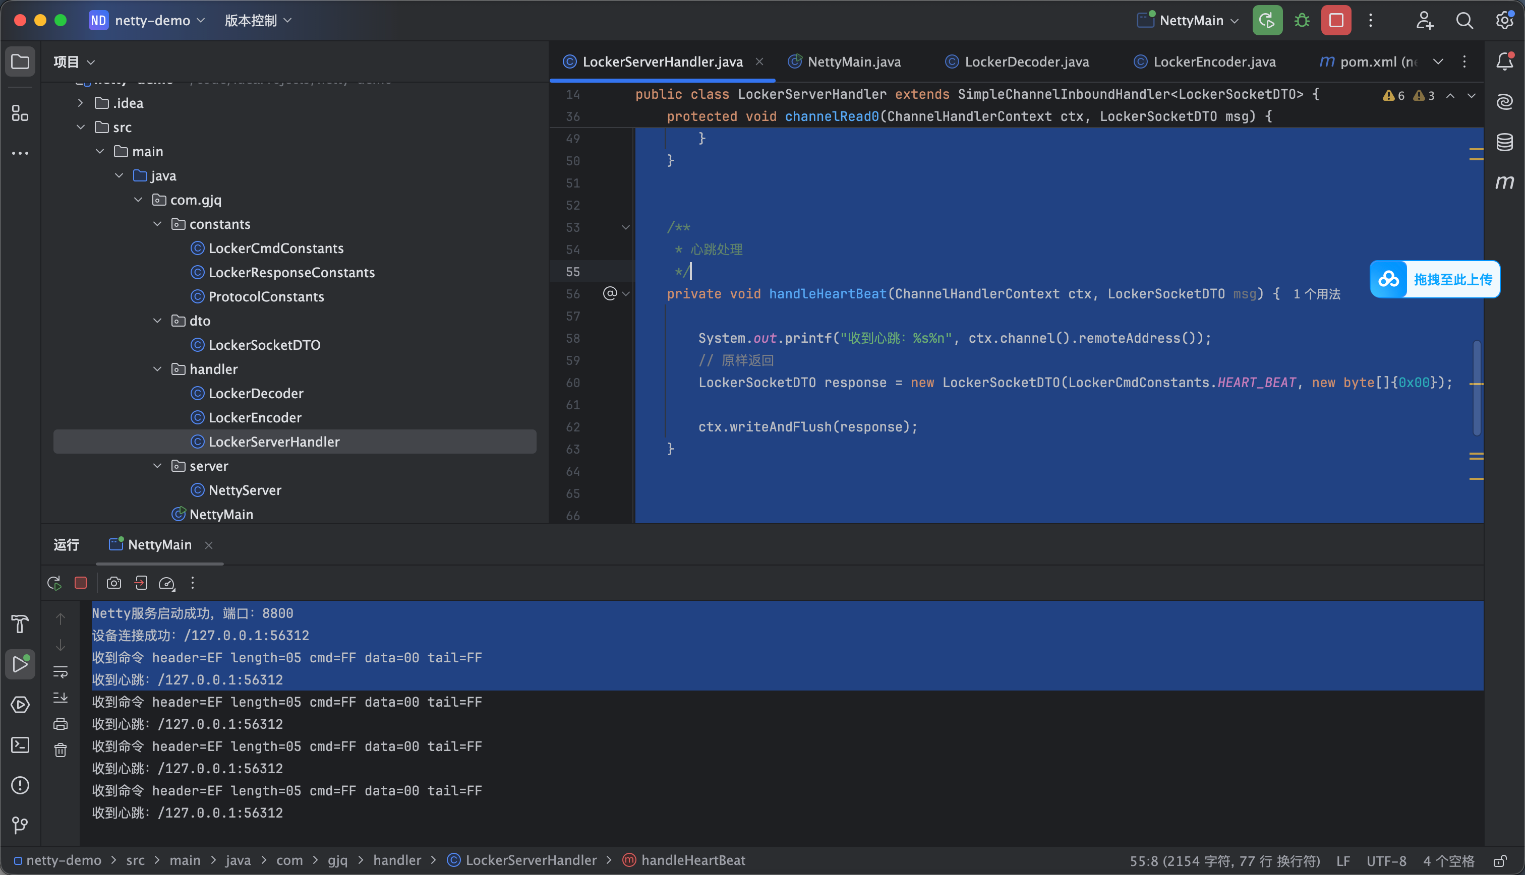Image resolution: width=1525 pixels, height=875 pixels.
Task: Toggle scroll to end of console
Action: [61, 698]
